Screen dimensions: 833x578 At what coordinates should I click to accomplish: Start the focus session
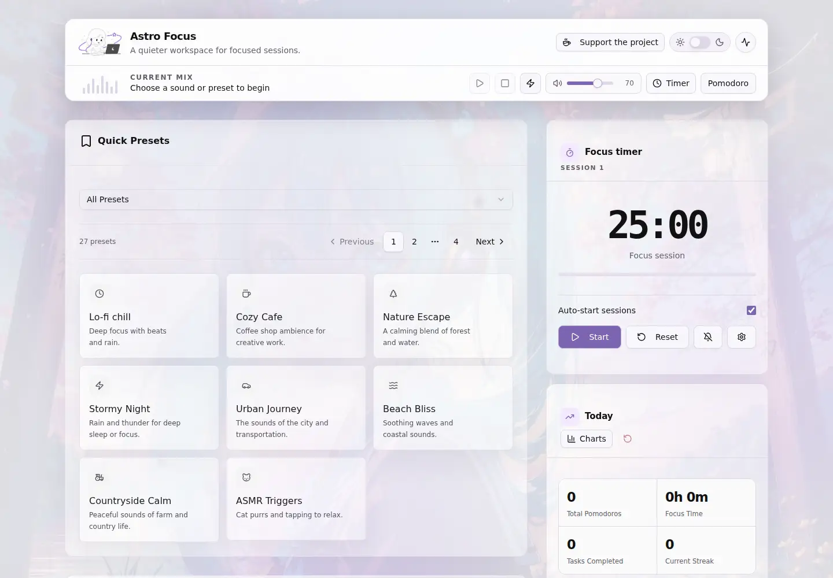click(x=589, y=337)
